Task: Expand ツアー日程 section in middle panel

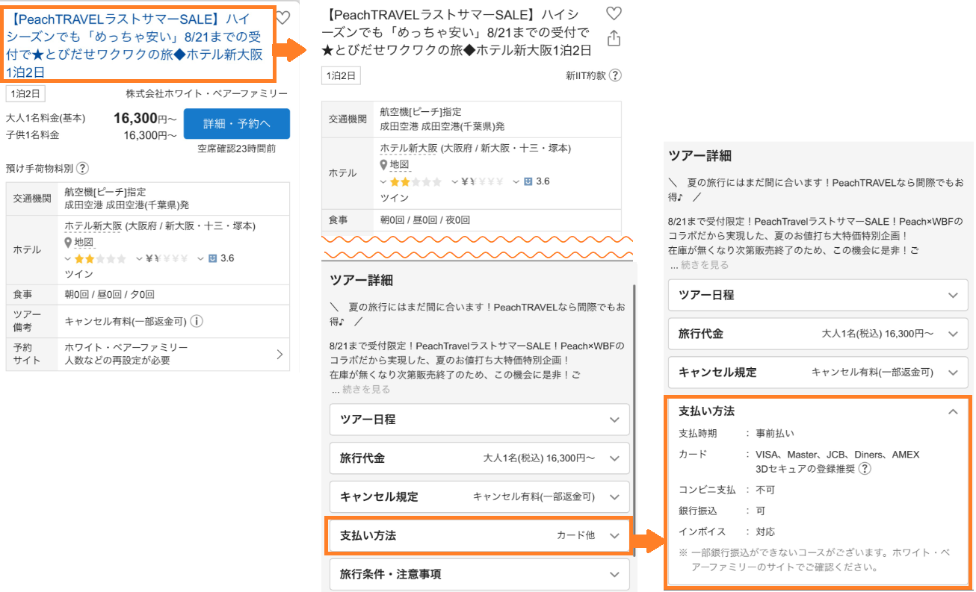Action: pyautogui.click(x=480, y=420)
